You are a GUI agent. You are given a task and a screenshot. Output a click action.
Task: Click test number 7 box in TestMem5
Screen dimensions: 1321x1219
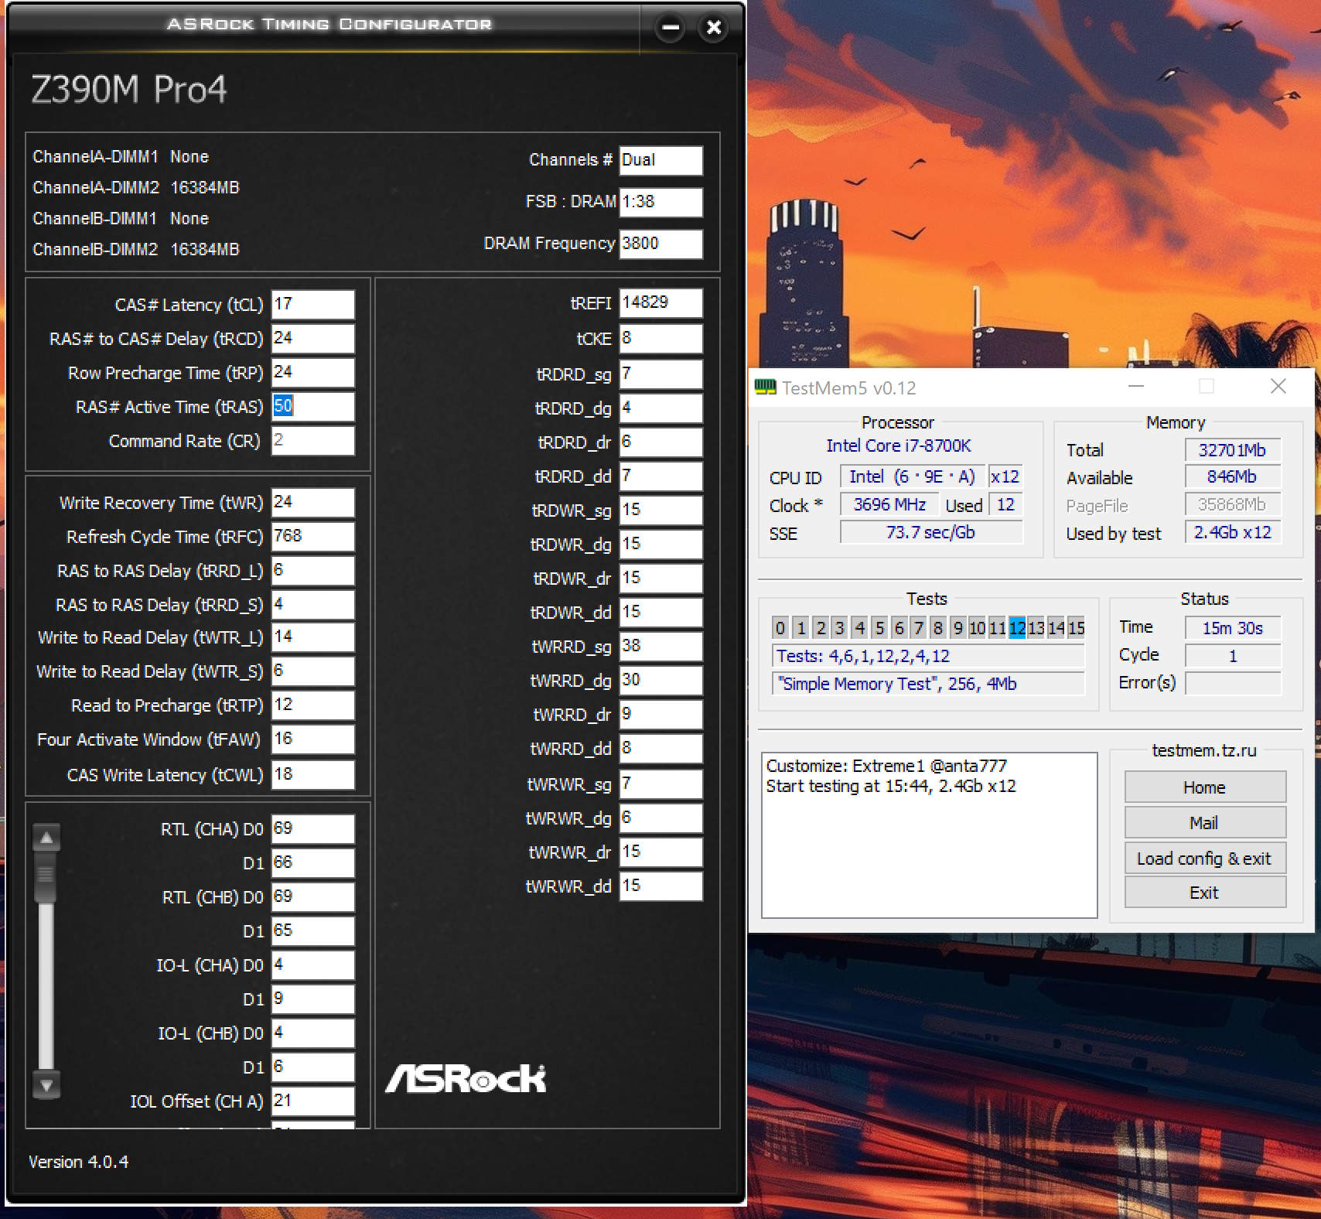tap(919, 628)
